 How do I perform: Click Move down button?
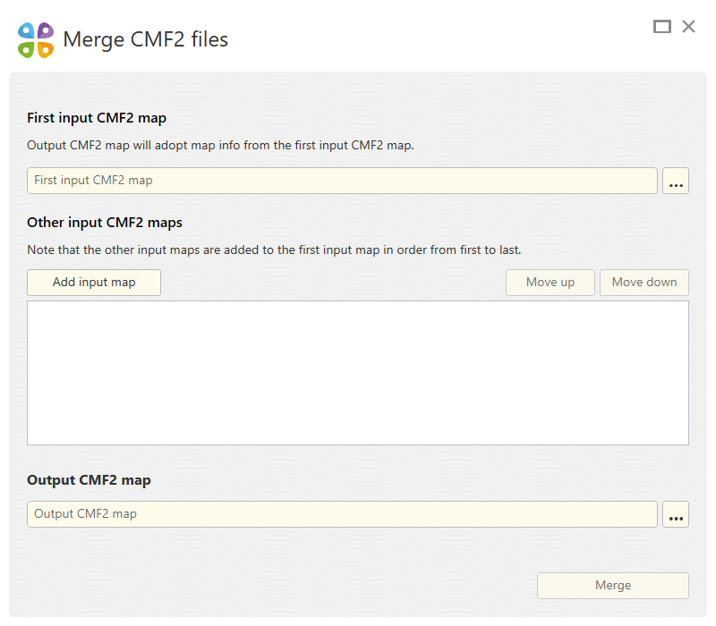tap(644, 283)
